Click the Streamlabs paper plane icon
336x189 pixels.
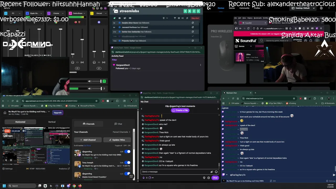(114, 18)
